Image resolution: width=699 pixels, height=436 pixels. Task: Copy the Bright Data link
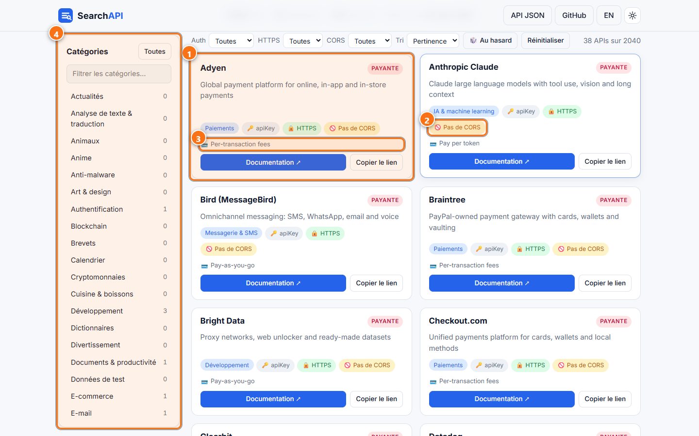pos(376,399)
